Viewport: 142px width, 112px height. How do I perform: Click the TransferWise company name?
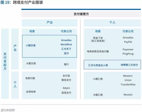(x=128, y=85)
